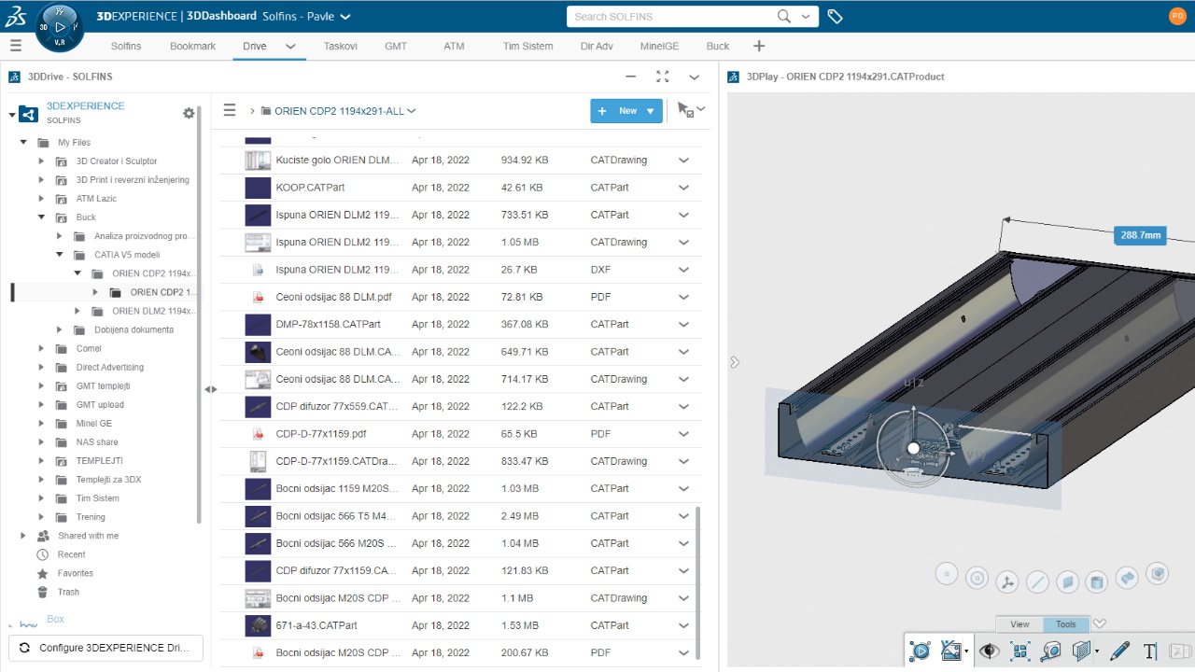This screenshot has width=1195, height=672.
Task: Switch to the GMT tab
Action: [395, 46]
